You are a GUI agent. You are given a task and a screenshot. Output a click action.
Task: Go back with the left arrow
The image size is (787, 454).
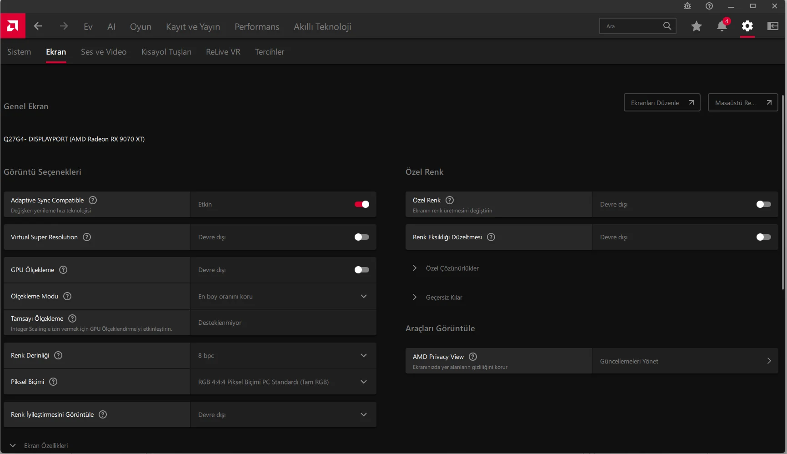pyautogui.click(x=38, y=26)
